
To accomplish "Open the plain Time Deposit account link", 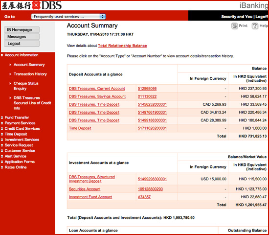I will click(x=80, y=128).
